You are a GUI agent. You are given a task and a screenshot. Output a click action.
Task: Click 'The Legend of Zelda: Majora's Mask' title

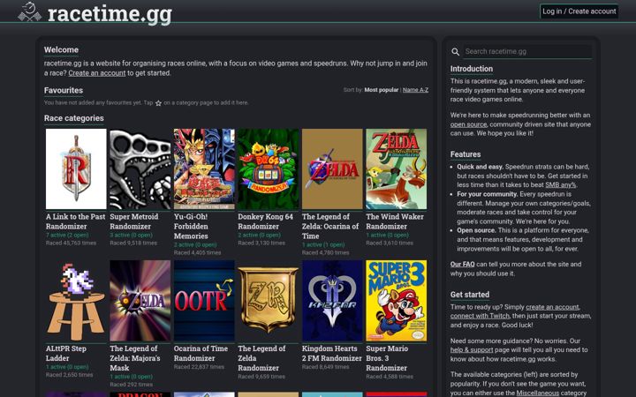135,358
